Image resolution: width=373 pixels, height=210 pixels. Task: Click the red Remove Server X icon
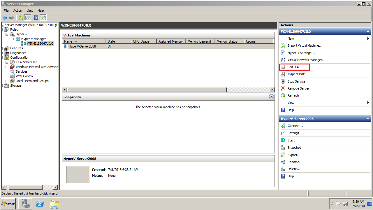tap(283, 88)
